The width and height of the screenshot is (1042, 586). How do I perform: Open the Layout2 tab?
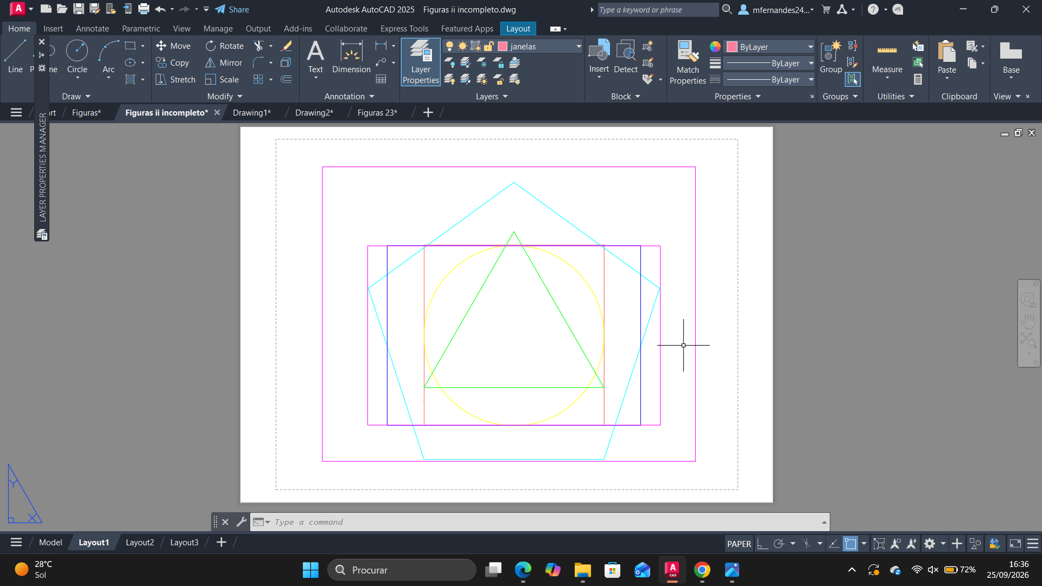coord(139,543)
